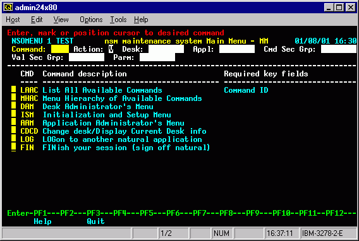Click the Action input field
The image size is (359, 241).
pos(111,49)
